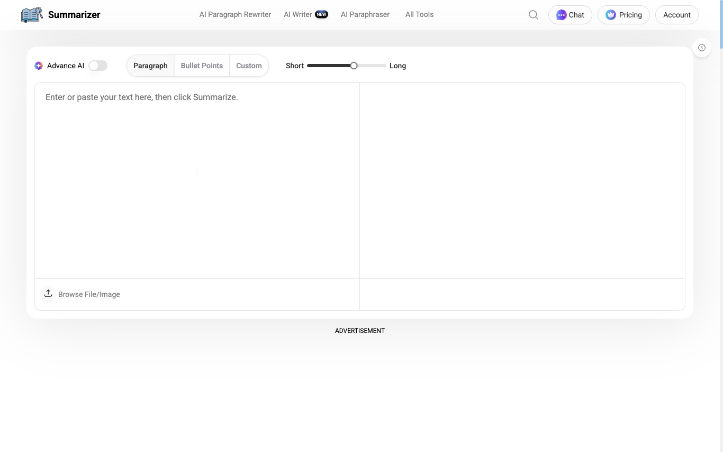Screen dimensions: 723x452
Task: Click Browse File/Image upload link
Action: tap(89, 294)
